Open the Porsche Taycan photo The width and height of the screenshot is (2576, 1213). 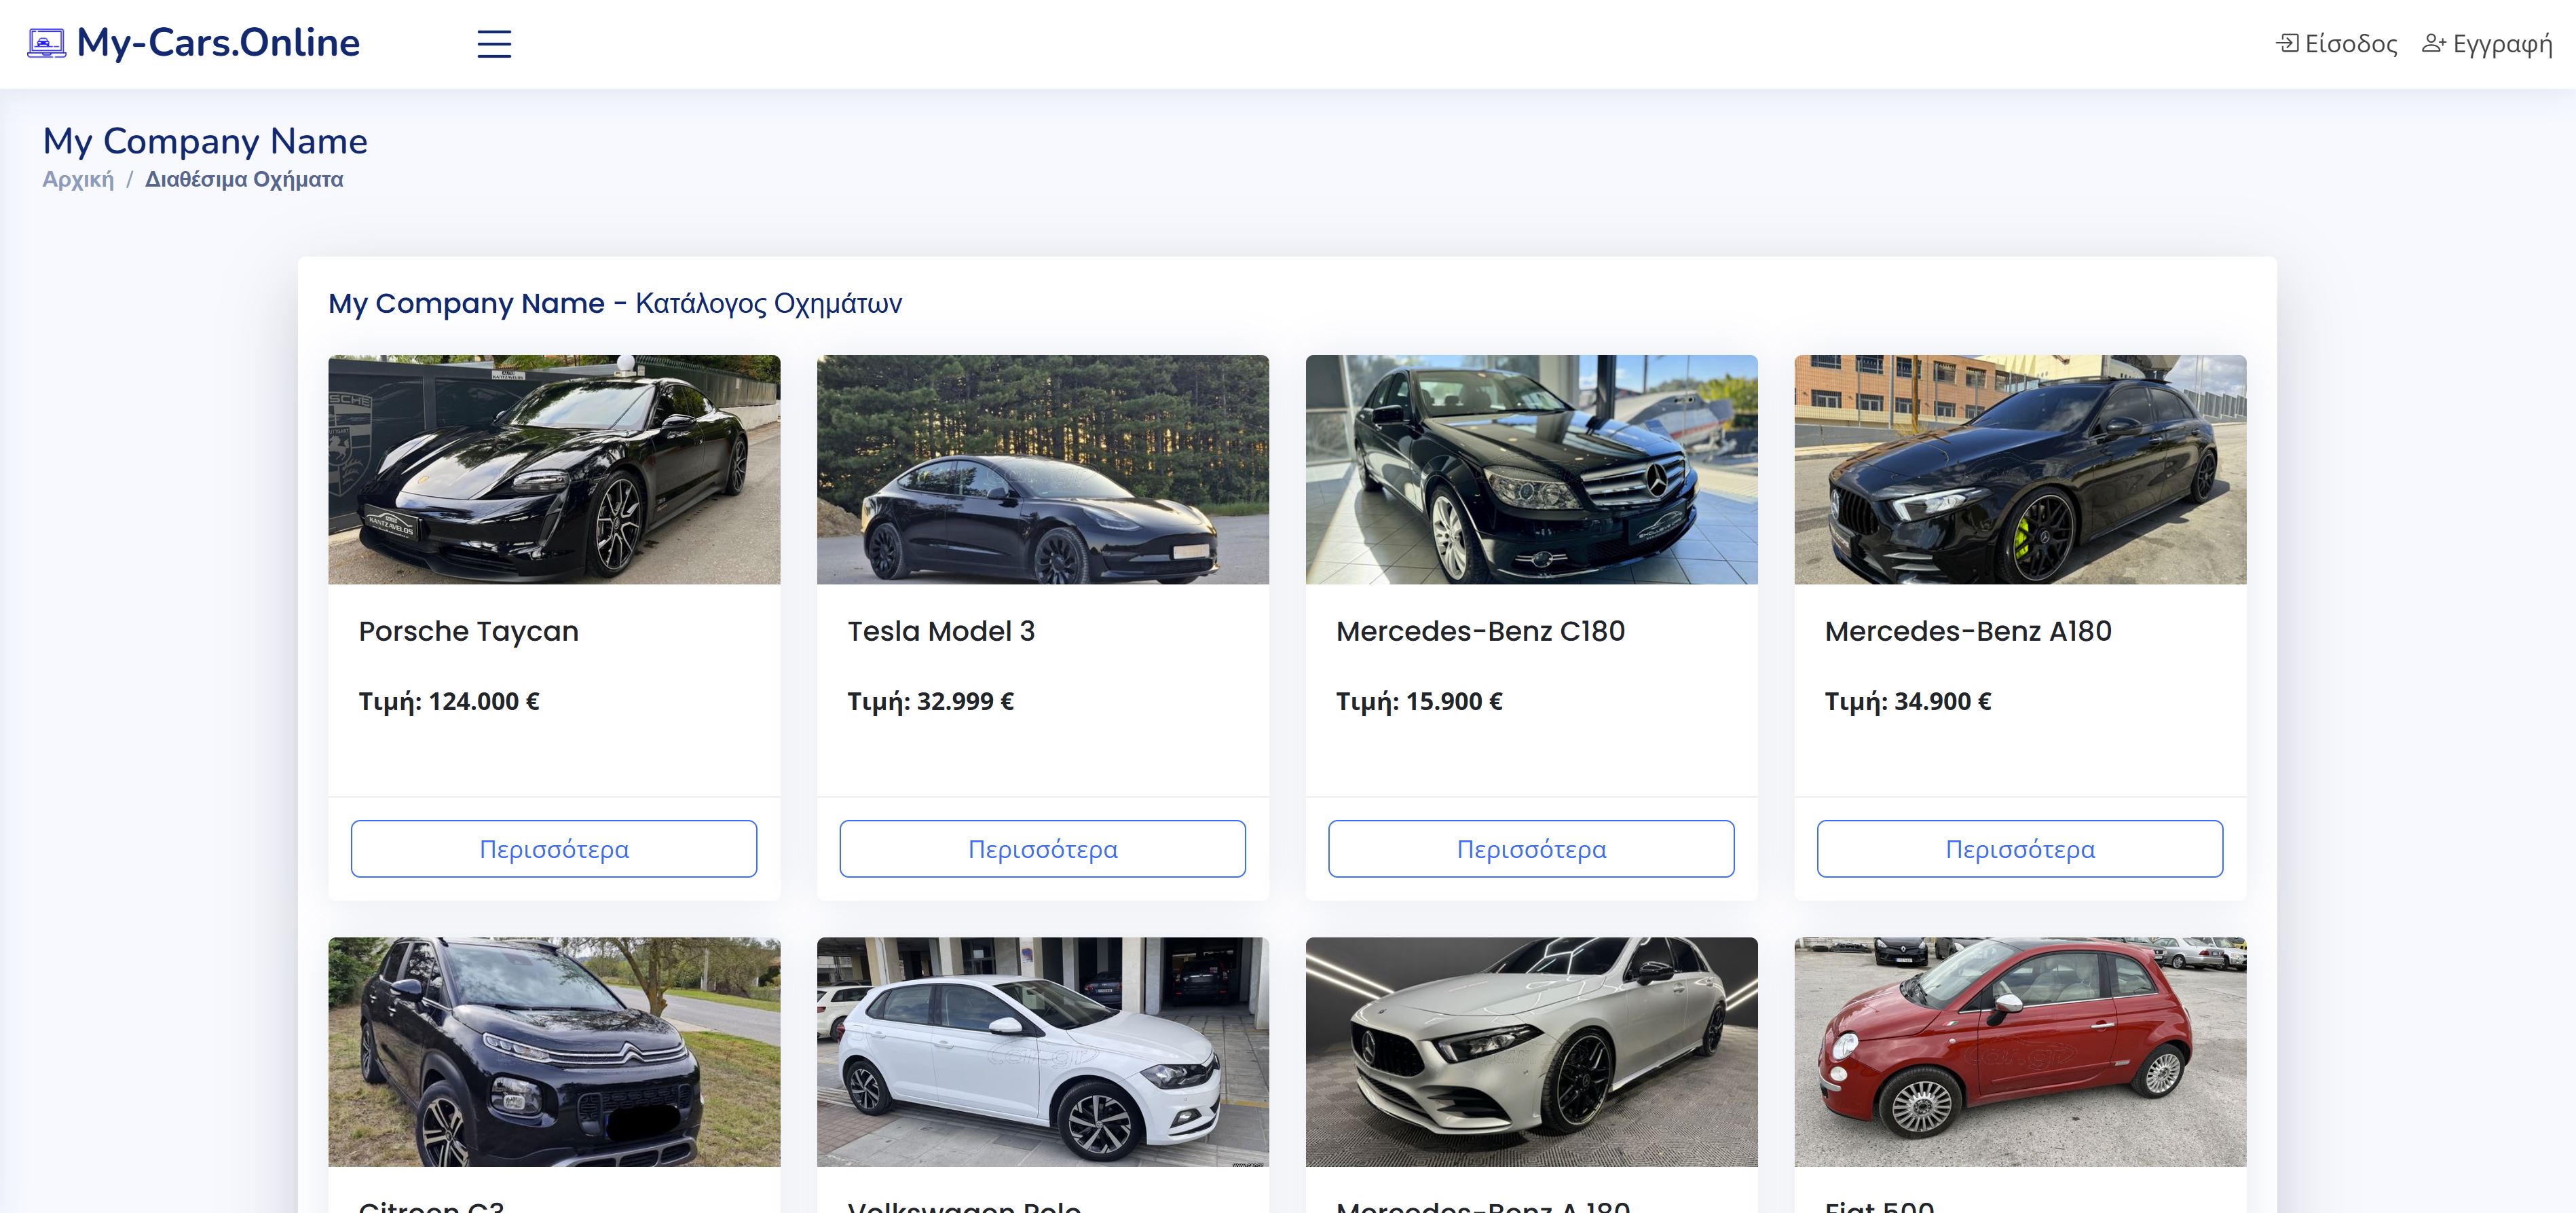coord(554,469)
